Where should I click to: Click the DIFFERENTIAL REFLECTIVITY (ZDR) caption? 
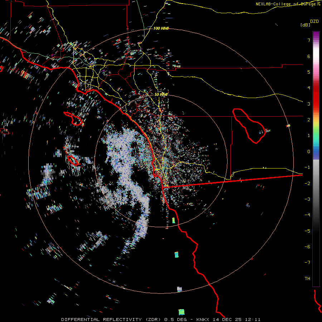[x=112, y=319]
